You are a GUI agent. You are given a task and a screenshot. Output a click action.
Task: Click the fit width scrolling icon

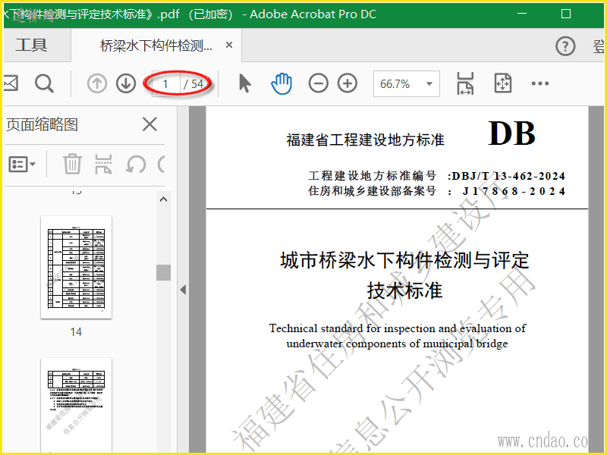465,83
